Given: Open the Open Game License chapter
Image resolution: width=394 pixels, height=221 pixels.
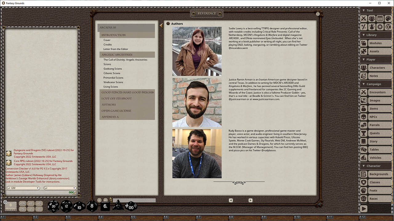Looking at the screenshot, I should 115,111.
